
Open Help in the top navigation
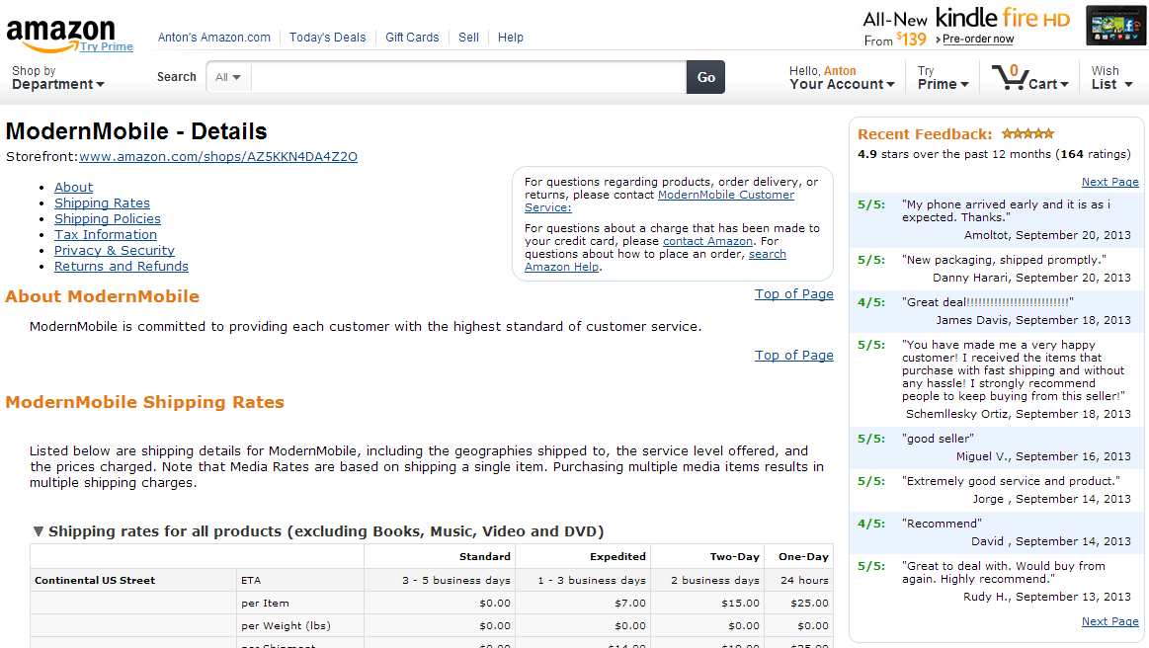coord(511,38)
